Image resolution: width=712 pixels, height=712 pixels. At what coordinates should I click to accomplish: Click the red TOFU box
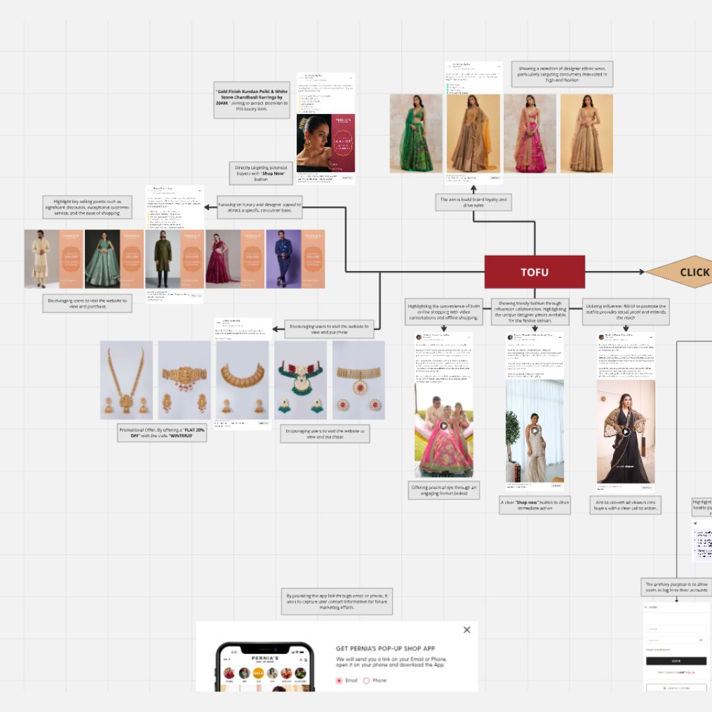tap(534, 272)
